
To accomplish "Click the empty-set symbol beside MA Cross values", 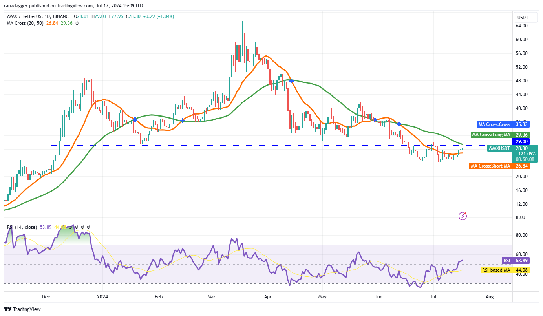I will coord(77,23).
